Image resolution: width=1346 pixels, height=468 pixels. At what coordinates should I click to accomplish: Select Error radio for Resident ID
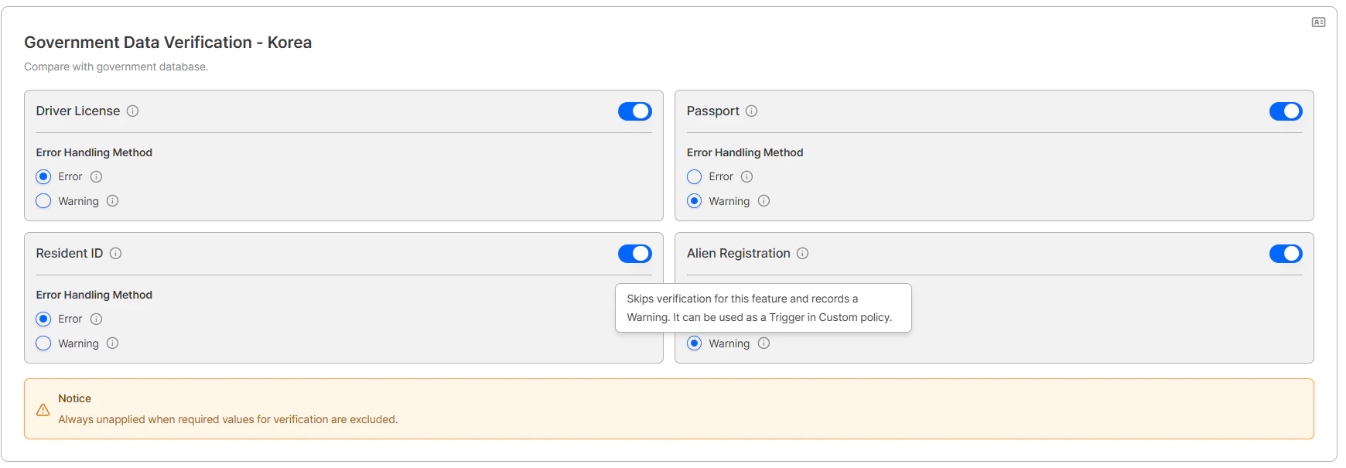tap(44, 319)
